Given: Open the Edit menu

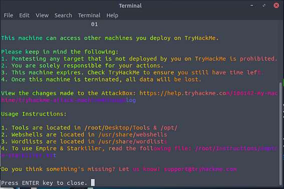Looking at the screenshot, I should point(24,15).
